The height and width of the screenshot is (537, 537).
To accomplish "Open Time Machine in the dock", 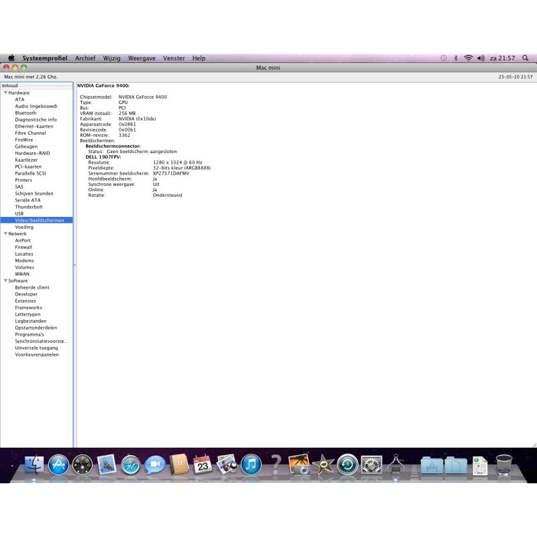I will tap(348, 465).
